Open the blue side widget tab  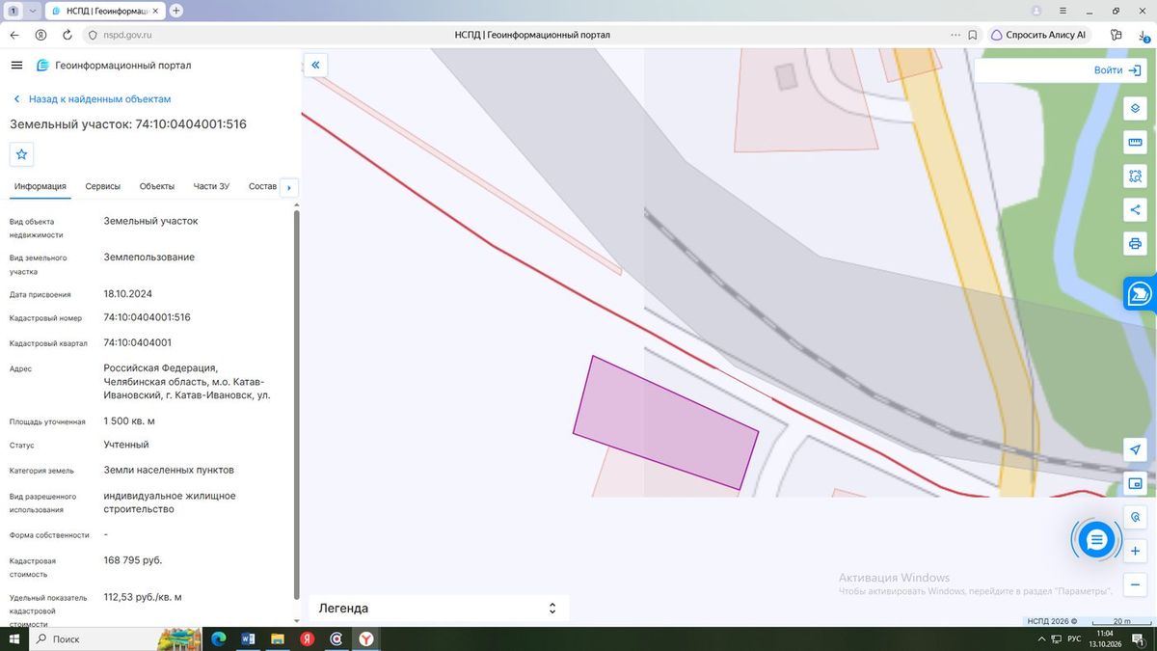click(1140, 293)
